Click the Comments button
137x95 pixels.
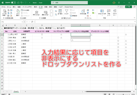pos(121,7)
